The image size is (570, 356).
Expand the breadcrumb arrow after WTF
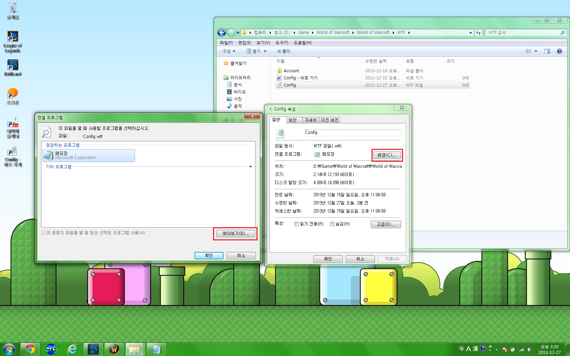[x=409, y=33]
